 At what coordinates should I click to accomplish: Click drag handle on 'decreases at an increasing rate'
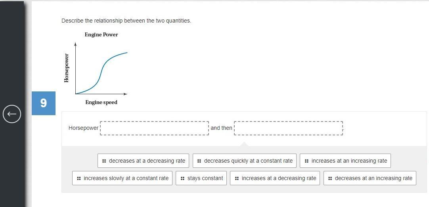pyautogui.click(x=330, y=179)
